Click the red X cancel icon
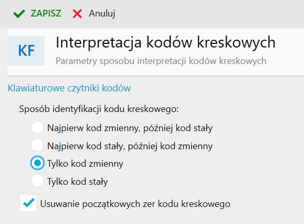Screen dimensions: 304x224 (x=77, y=14)
